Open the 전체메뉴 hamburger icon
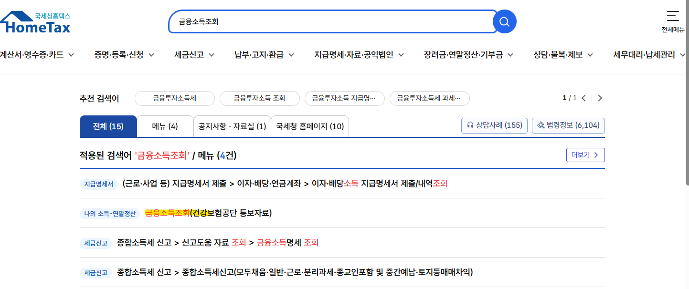689x289 pixels. (x=672, y=15)
